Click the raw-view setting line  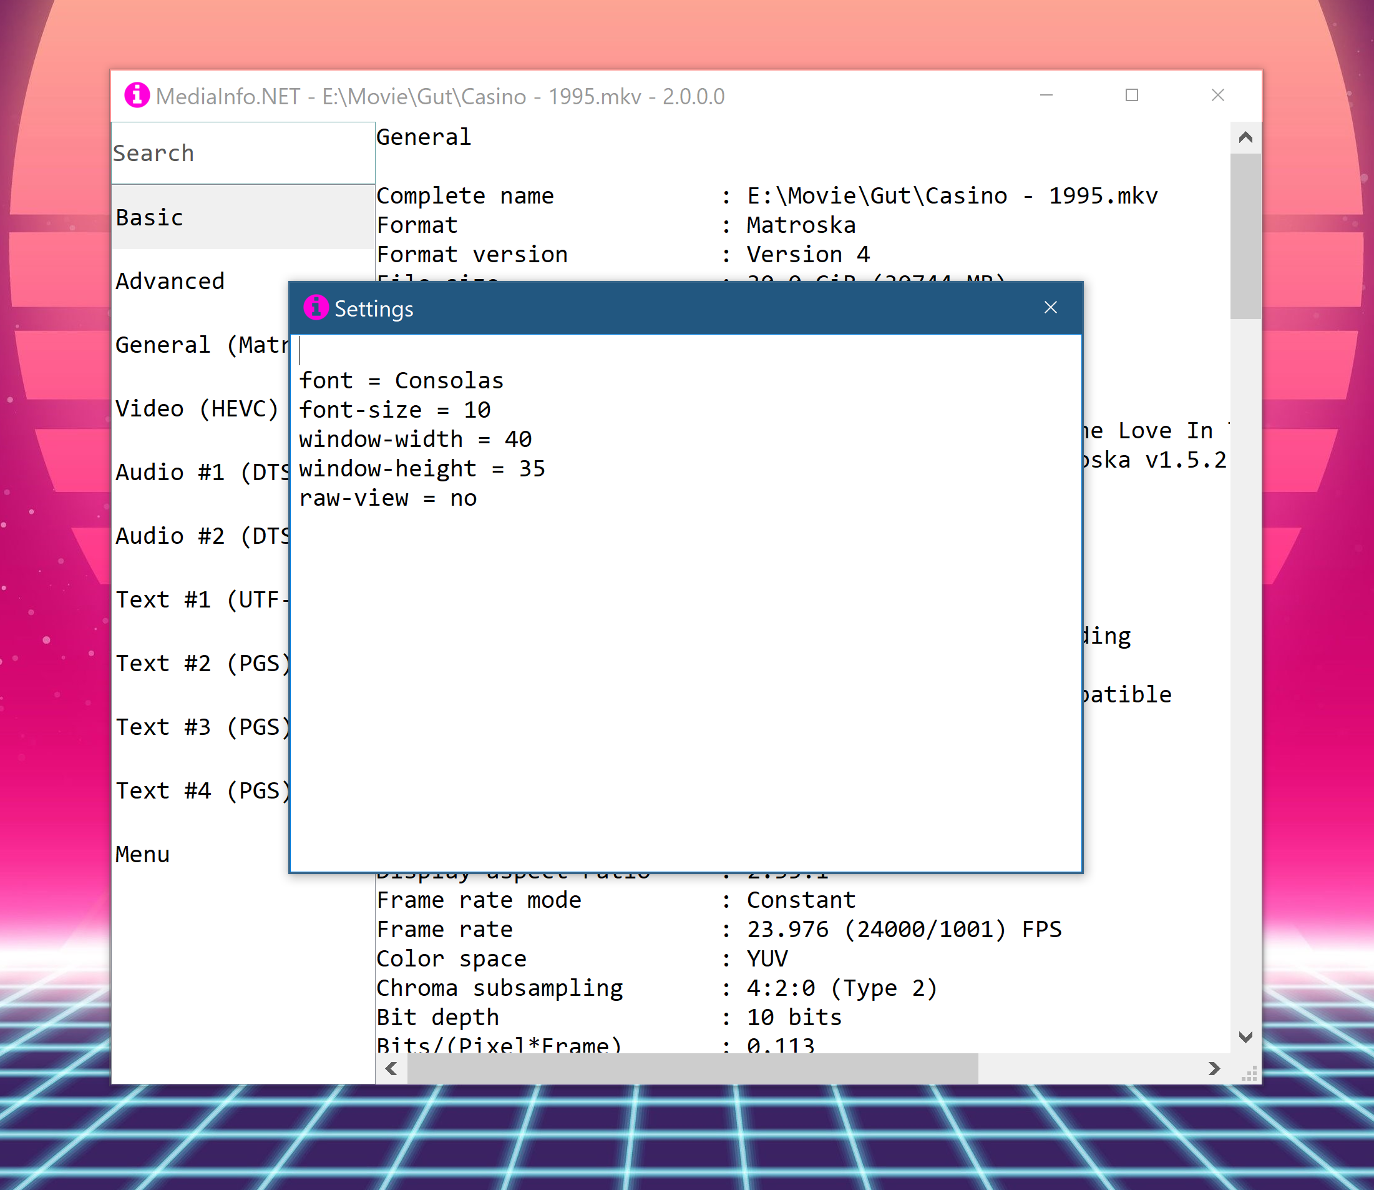pyautogui.click(x=387, y=499)
